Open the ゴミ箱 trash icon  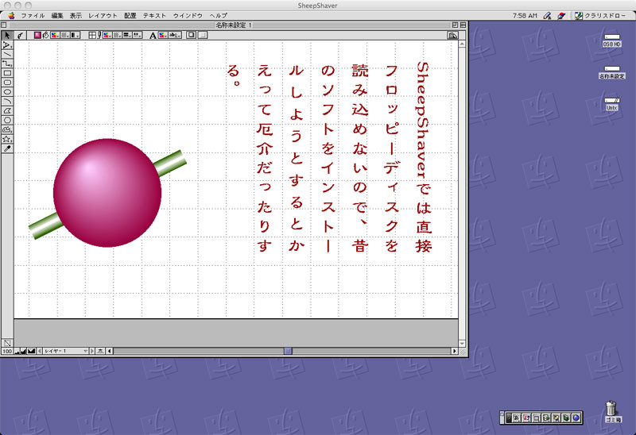tap(611, 410)
